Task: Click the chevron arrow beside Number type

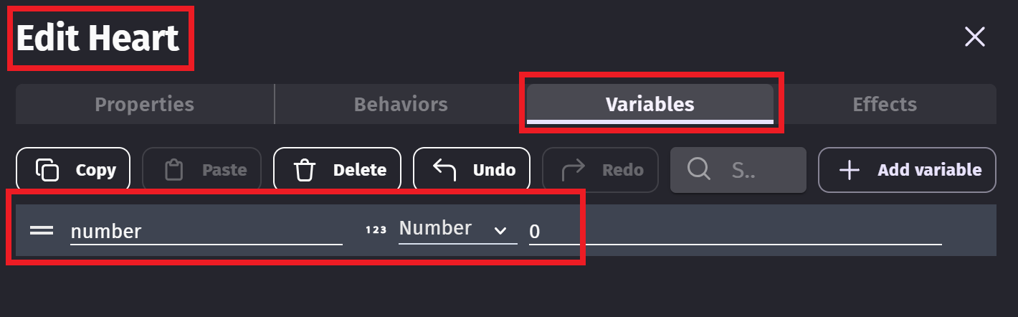Action: pyautogui.click(x=500, y=230)
